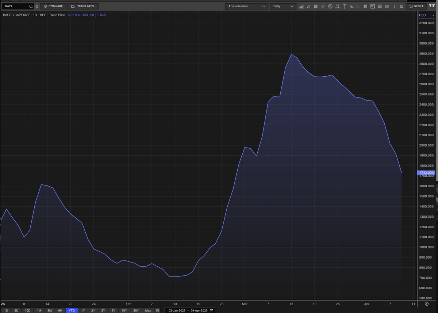Open the USD currency dropdown
Image resolution: width=438 pixels, height=313 pixels.
tap(426, 15)
